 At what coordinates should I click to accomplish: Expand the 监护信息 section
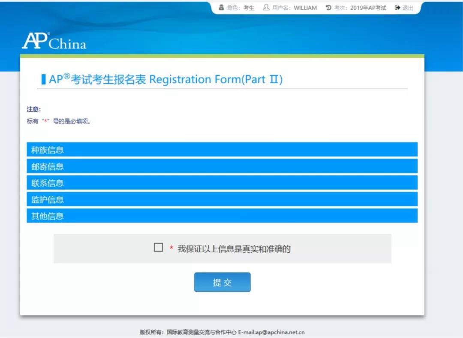(222, 199)
